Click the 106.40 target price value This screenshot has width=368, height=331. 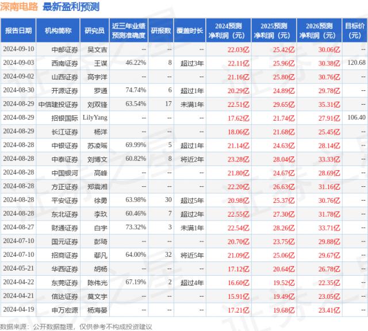(x=355, y=117)
